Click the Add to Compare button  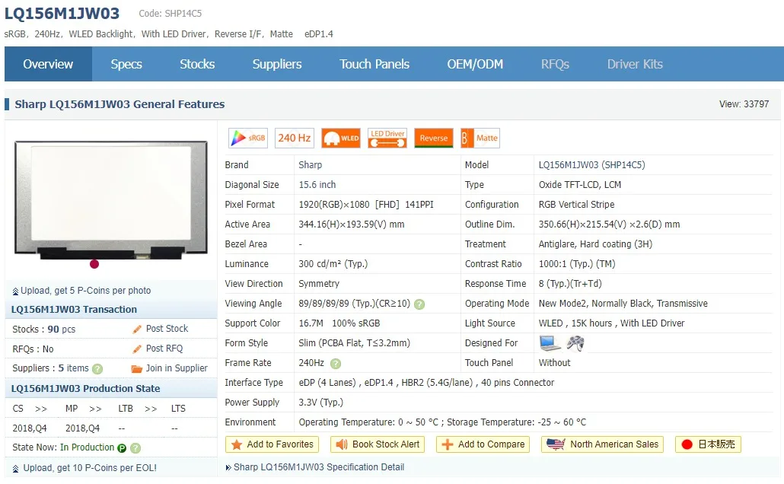(483, 444)
